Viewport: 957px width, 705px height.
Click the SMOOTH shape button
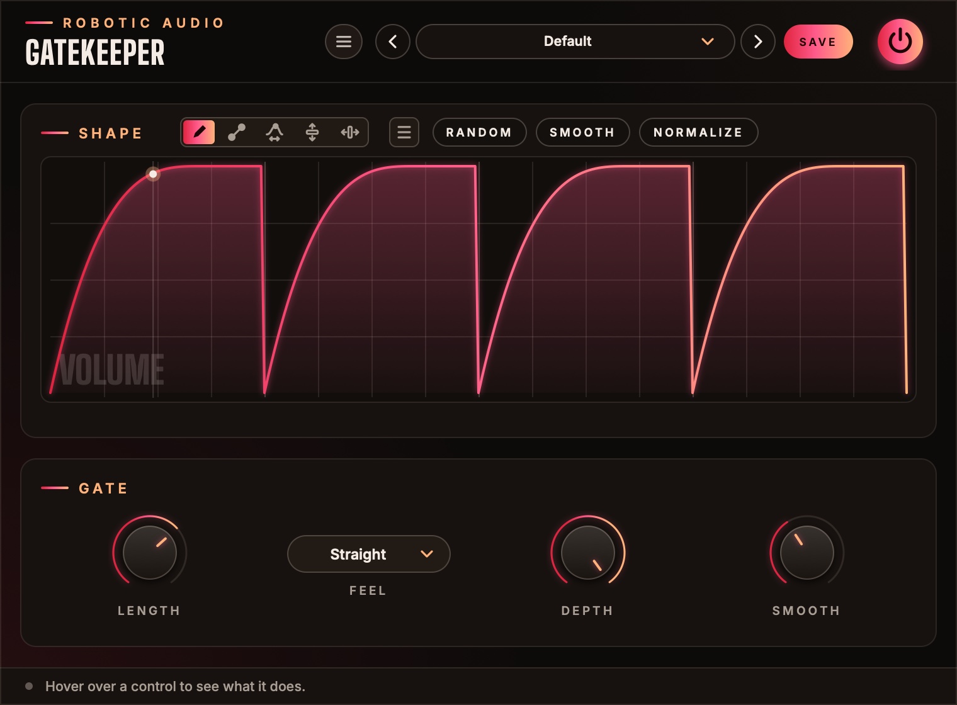click(x=582, y=132)
